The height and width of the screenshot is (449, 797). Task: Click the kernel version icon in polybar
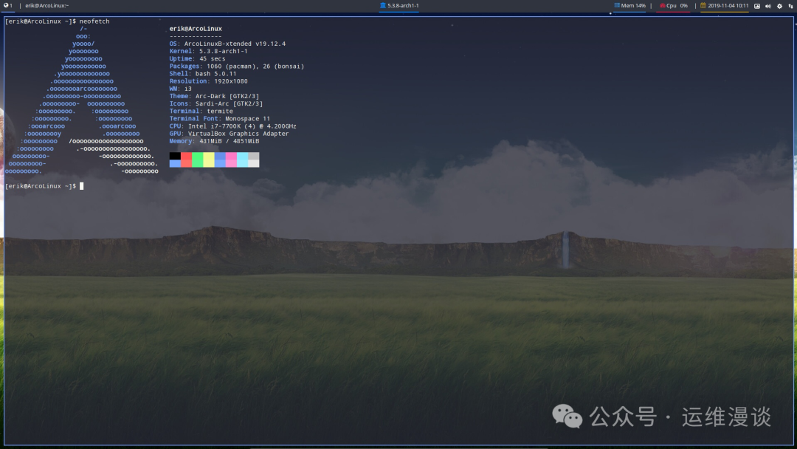[x=383, y=6]
